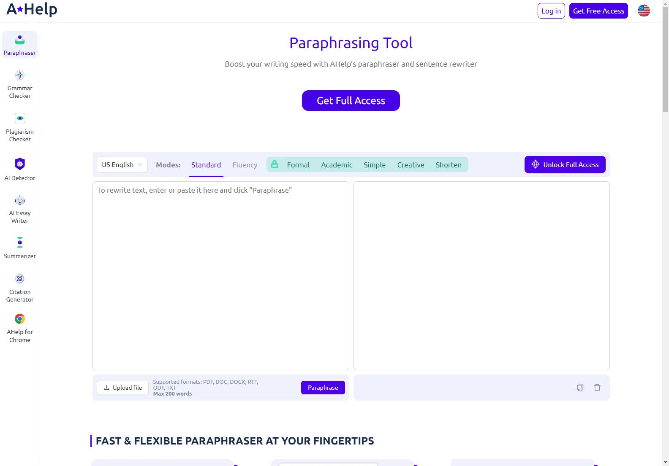Click the "Max 200 words" text
Image resolution: width=669 pixels, height=466 pixels.
(172, 394)
